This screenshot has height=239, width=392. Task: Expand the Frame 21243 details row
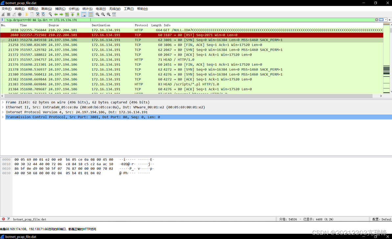pos(3,102)
